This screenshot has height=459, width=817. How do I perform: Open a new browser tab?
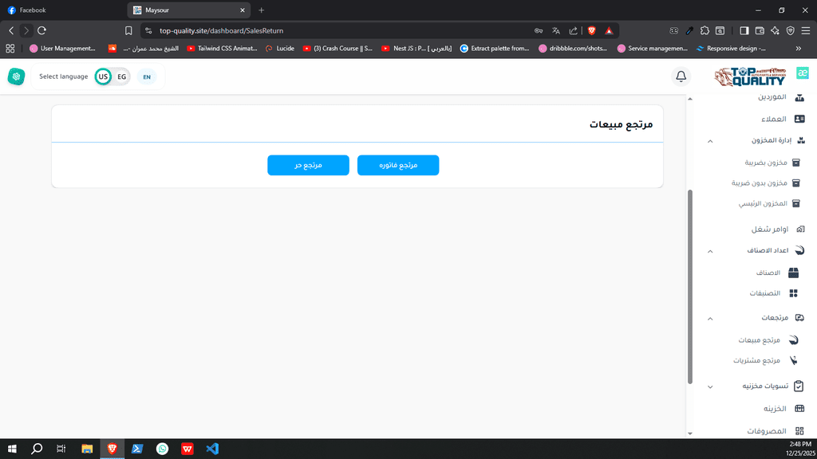262,10
